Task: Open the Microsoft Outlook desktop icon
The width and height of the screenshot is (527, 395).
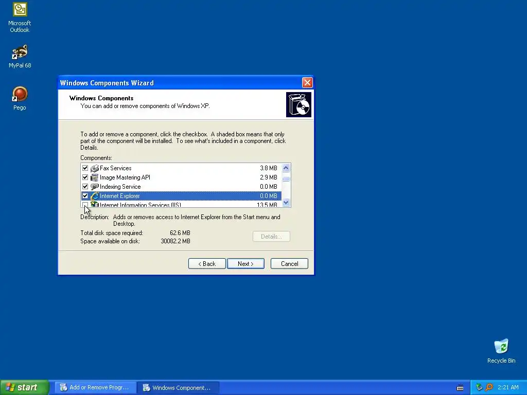Action: (20, 17)
